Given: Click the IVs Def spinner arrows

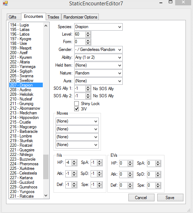Looking at the screenshot, I should (74, 185).
